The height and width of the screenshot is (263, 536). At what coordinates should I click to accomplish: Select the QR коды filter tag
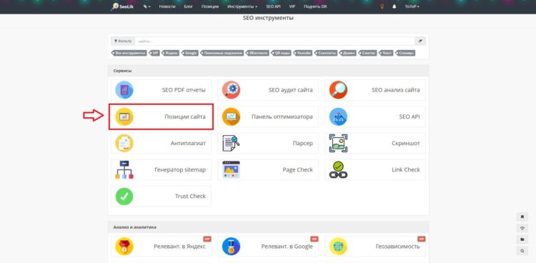281,53
